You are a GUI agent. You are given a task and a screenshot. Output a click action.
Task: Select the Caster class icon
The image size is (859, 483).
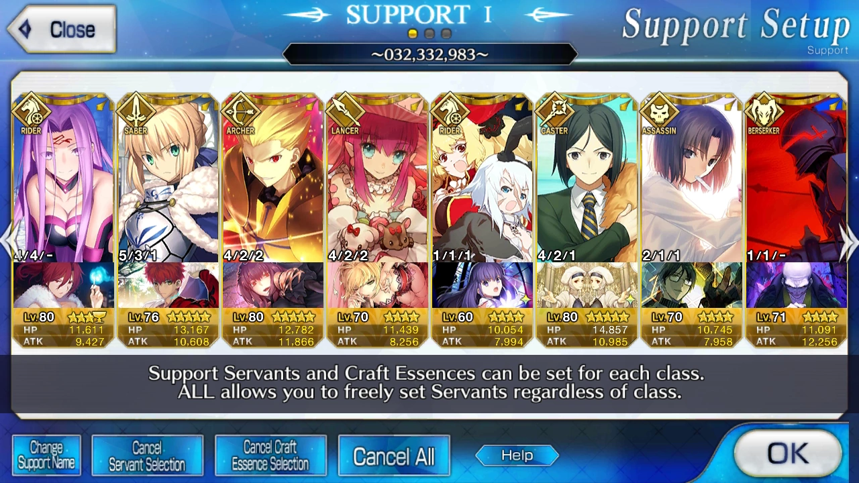point(554,111)
